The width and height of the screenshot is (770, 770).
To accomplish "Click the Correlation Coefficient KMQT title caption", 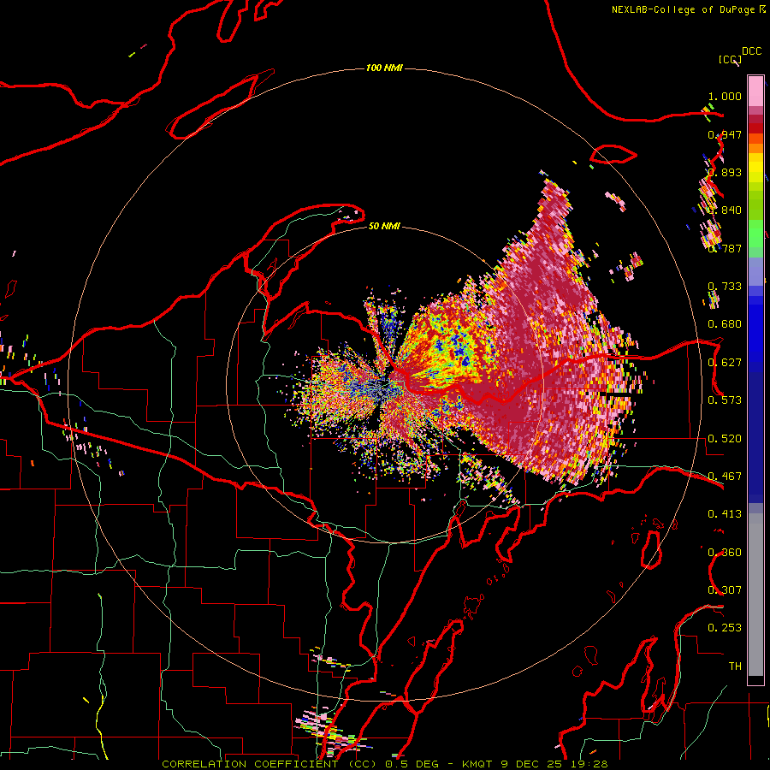I will [384, 764].
